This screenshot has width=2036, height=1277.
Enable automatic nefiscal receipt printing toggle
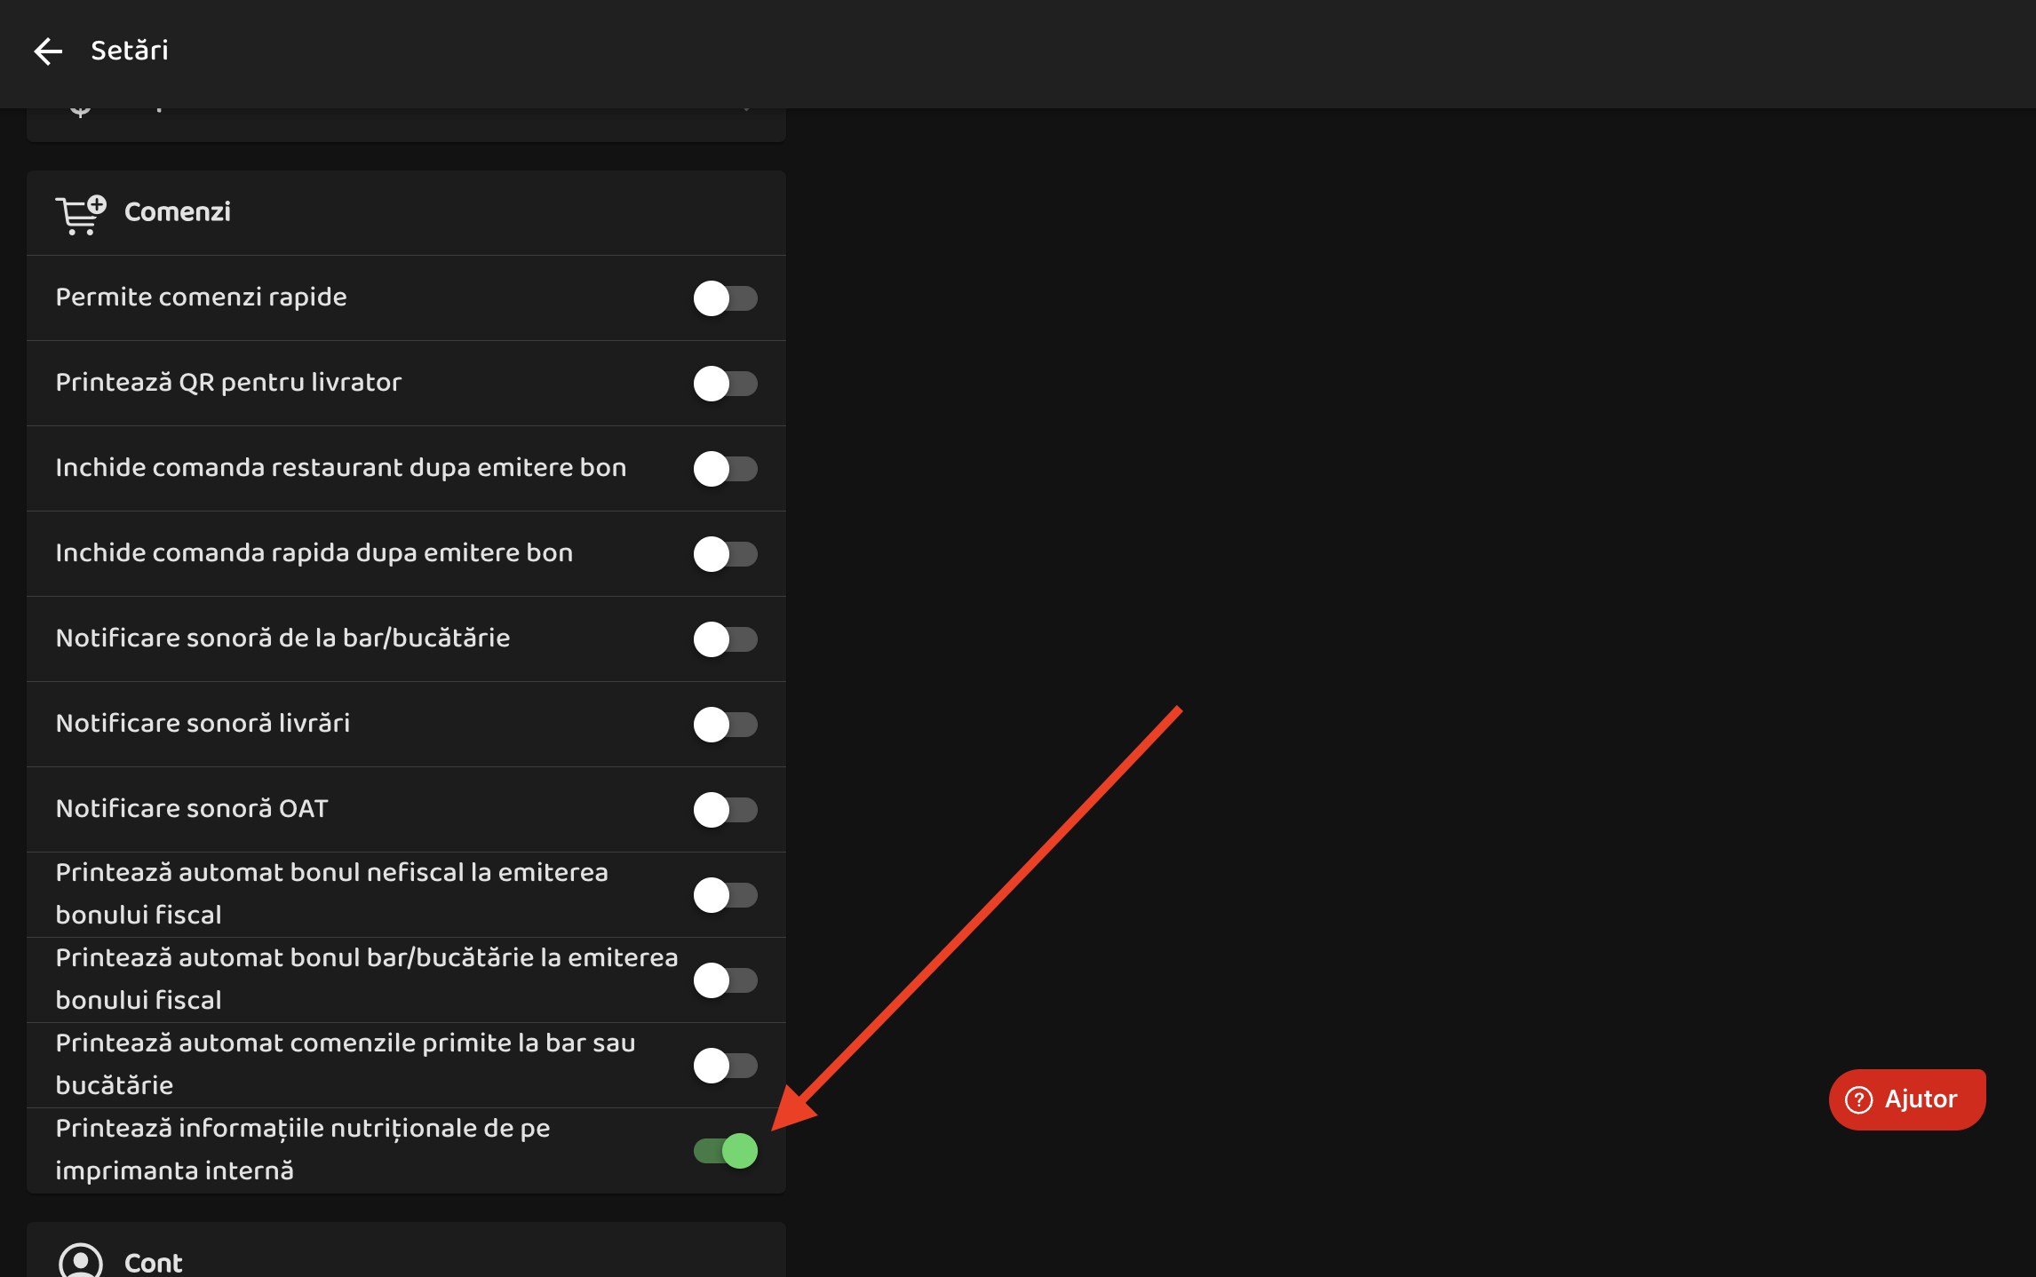(x=725, y=895)
